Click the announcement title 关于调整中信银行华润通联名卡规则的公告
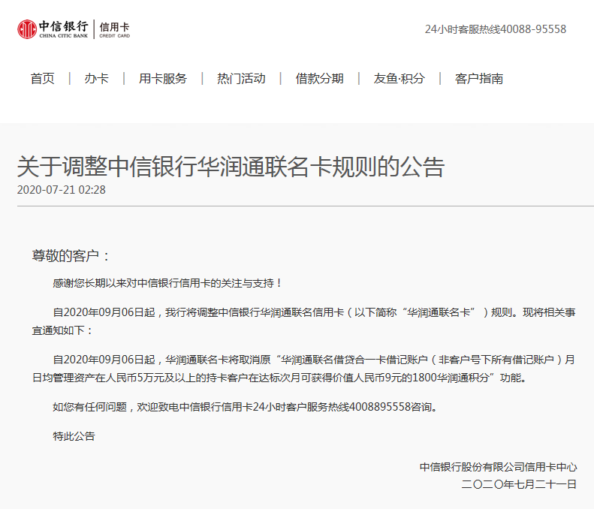The height and width of the screenshot is (509, 594). tap(231, 167)
